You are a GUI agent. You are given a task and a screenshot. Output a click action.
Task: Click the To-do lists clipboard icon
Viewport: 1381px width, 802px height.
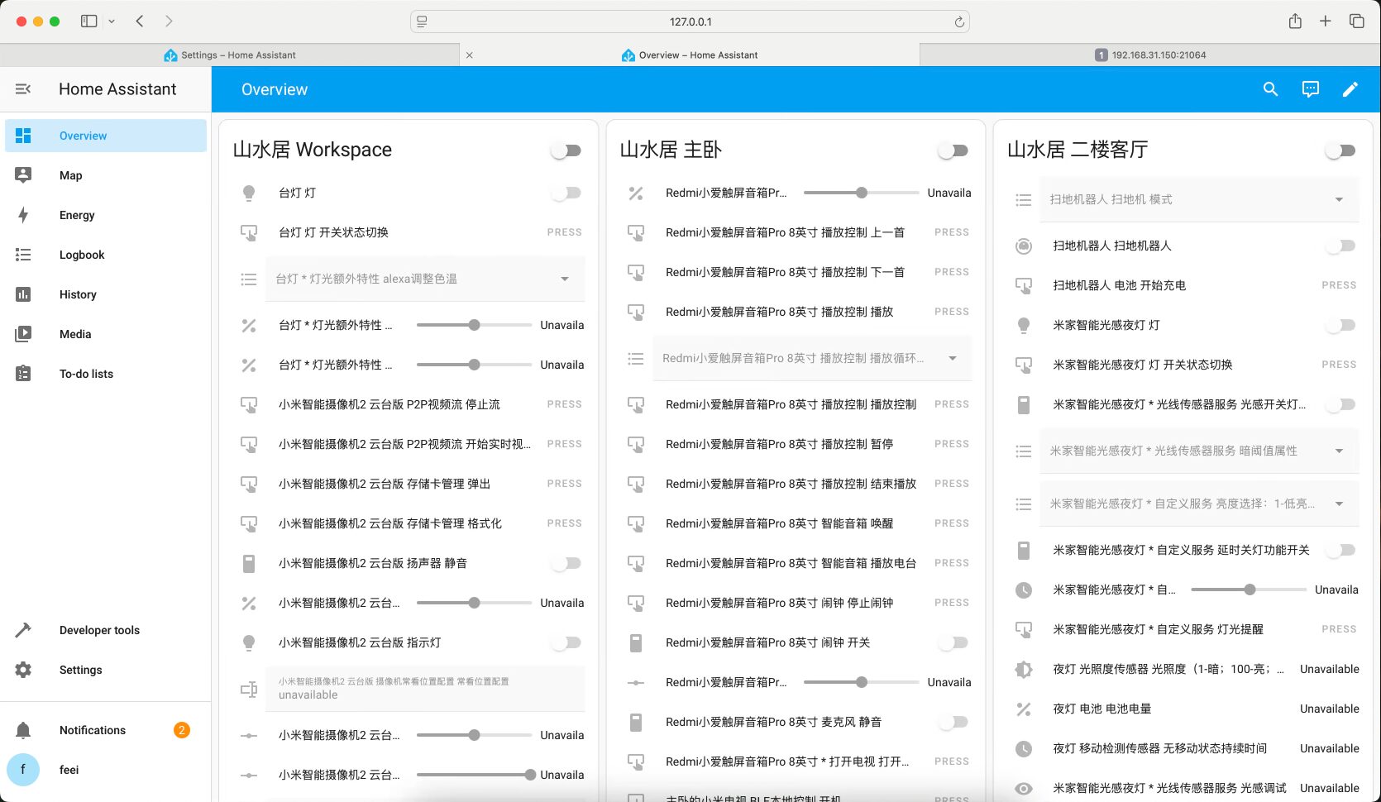pos(23,374)
